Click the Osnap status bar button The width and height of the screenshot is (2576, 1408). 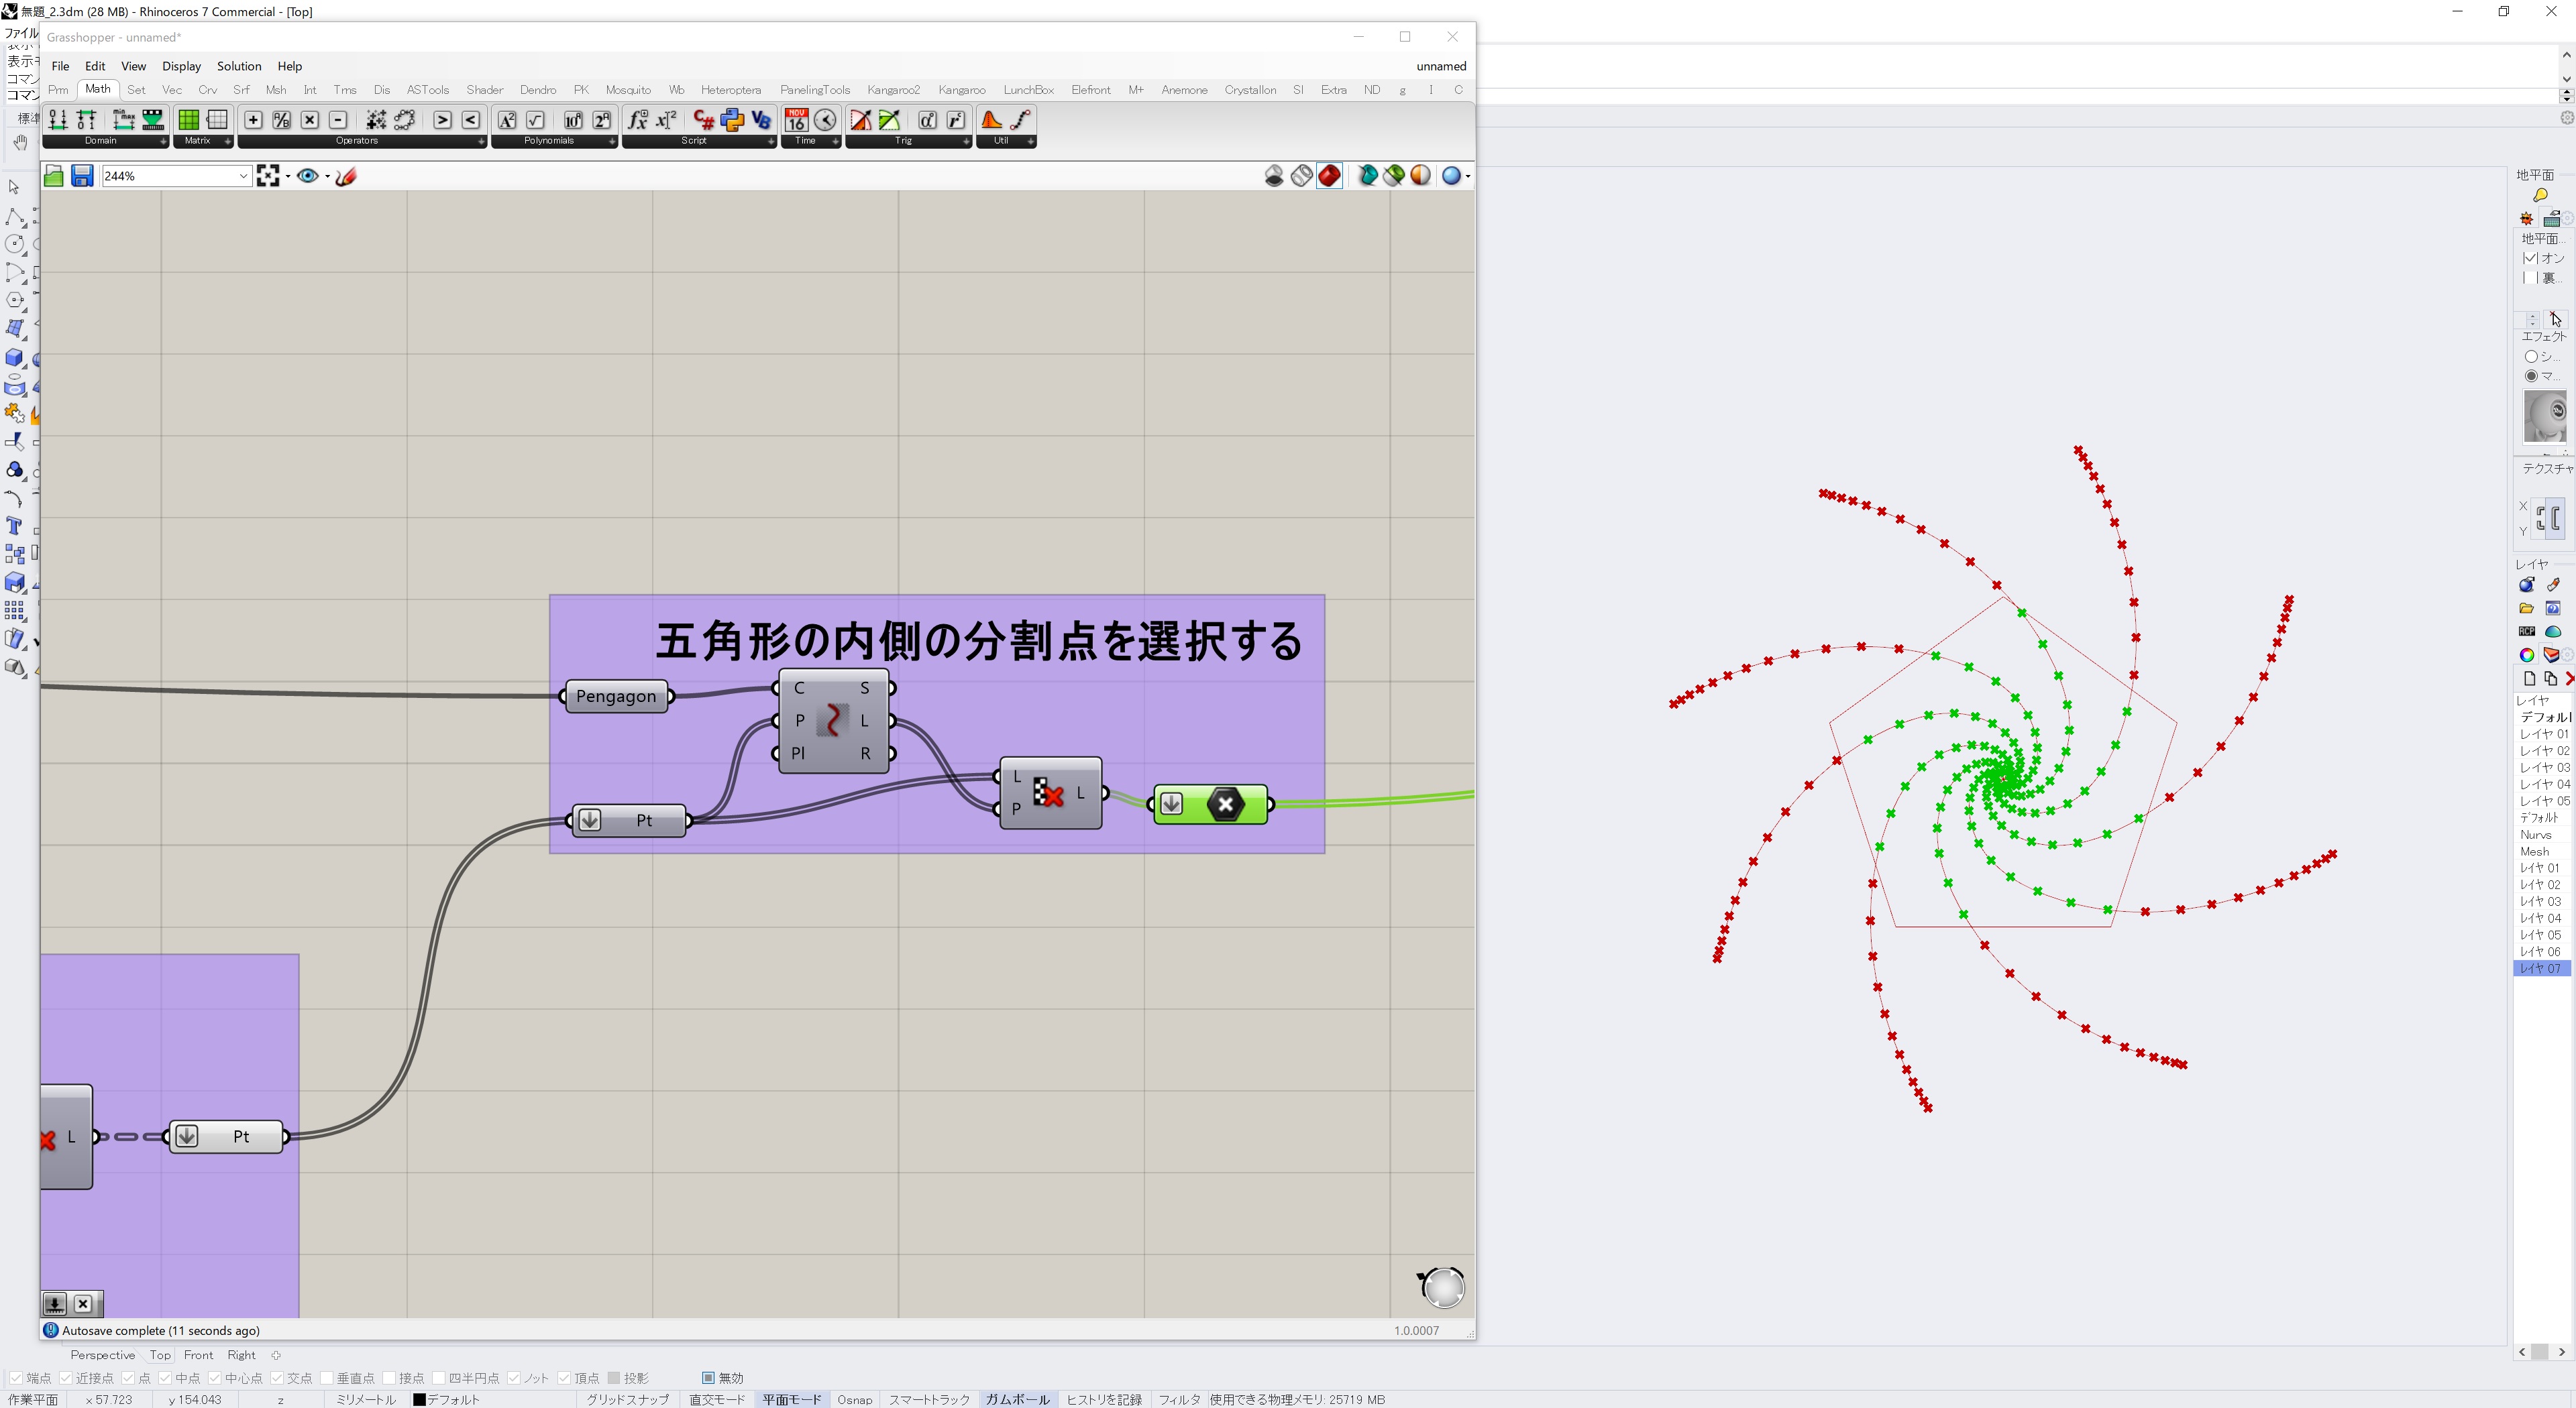tap(854, 1399)
